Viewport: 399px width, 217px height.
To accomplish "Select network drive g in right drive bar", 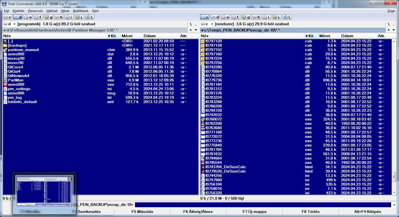I will point(246,17).
